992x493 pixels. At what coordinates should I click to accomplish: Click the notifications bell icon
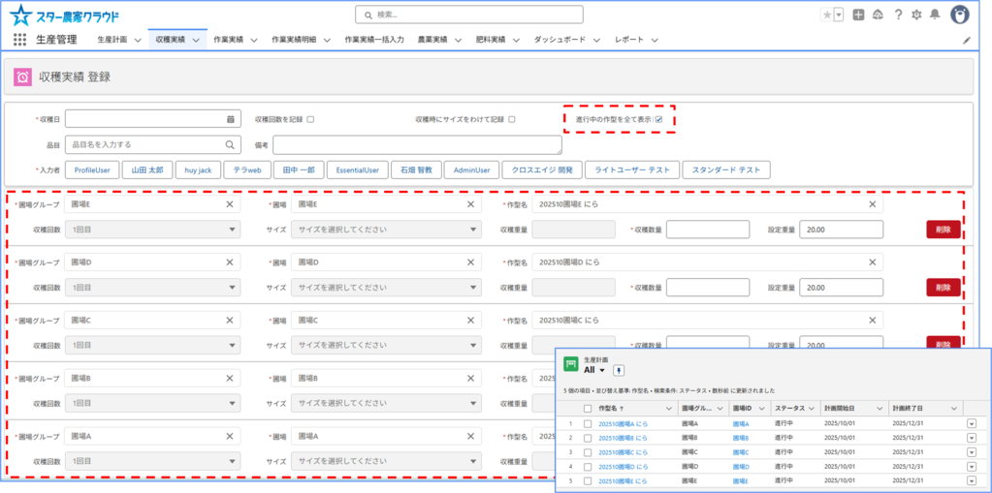point(935,15)
